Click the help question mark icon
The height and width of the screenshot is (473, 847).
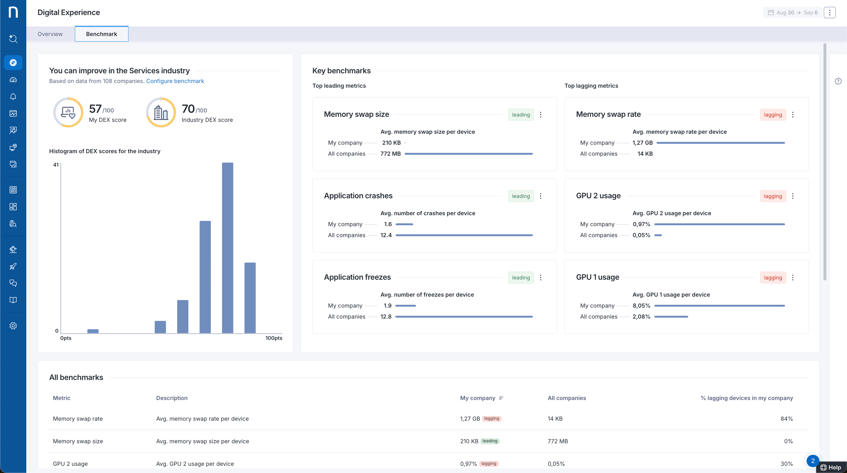[838, 81]
